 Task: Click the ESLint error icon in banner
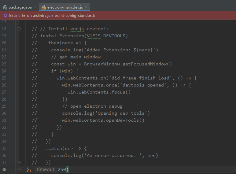[6, 16]
